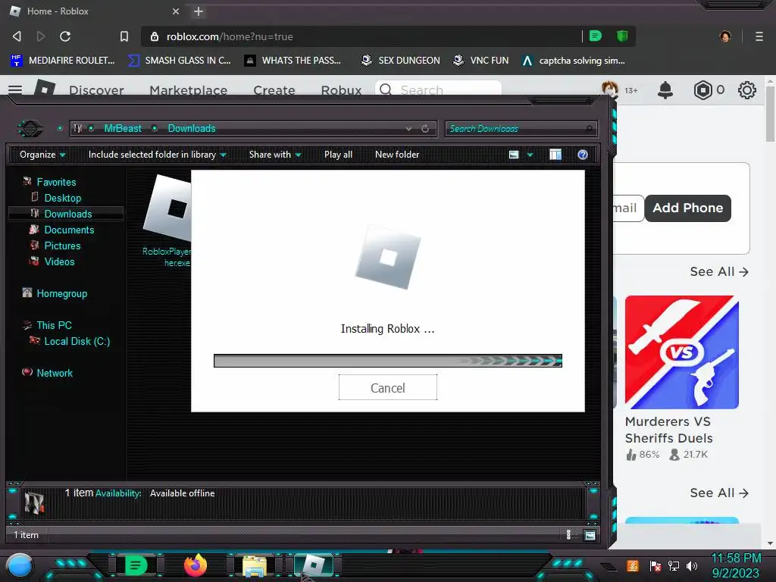Open the view options dropdown arrow
The width and height of the screenshot is (776, 582).
[x=530, y=155]
